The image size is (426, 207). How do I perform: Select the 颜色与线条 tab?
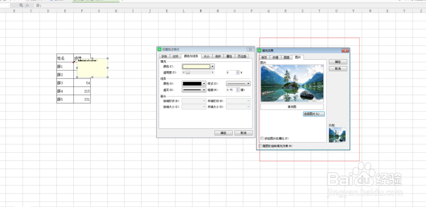coord(191,56)
